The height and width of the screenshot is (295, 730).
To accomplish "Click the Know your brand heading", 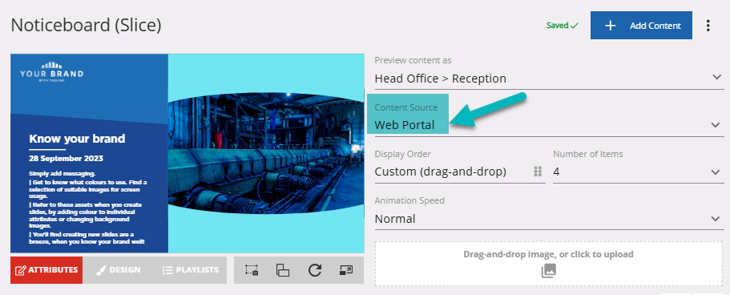I will pos(77,139).
